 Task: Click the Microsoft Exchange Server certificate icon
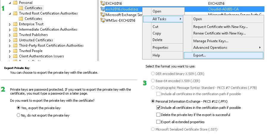(103, 15)
